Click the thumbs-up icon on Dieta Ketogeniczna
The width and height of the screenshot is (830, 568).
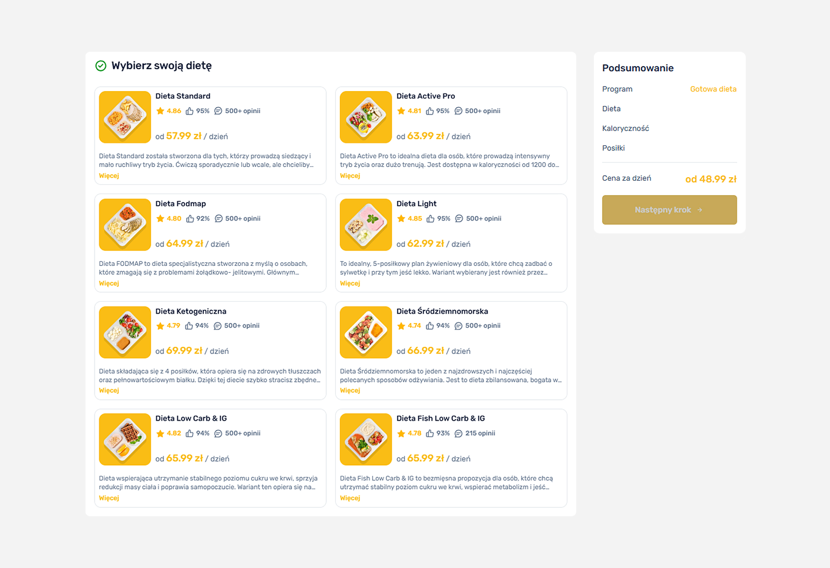click(189, 326)
